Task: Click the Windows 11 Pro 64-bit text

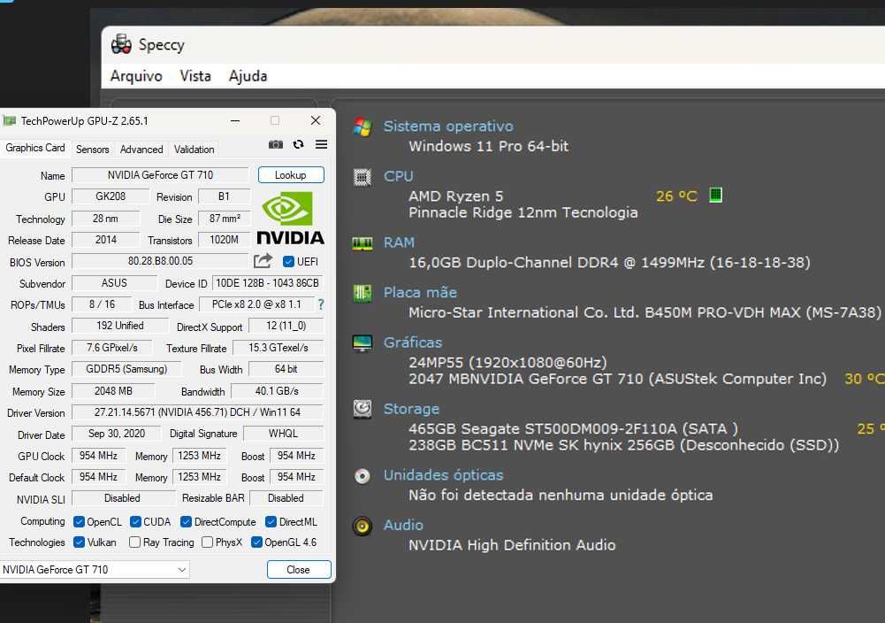Action: (x=488, y=146)
